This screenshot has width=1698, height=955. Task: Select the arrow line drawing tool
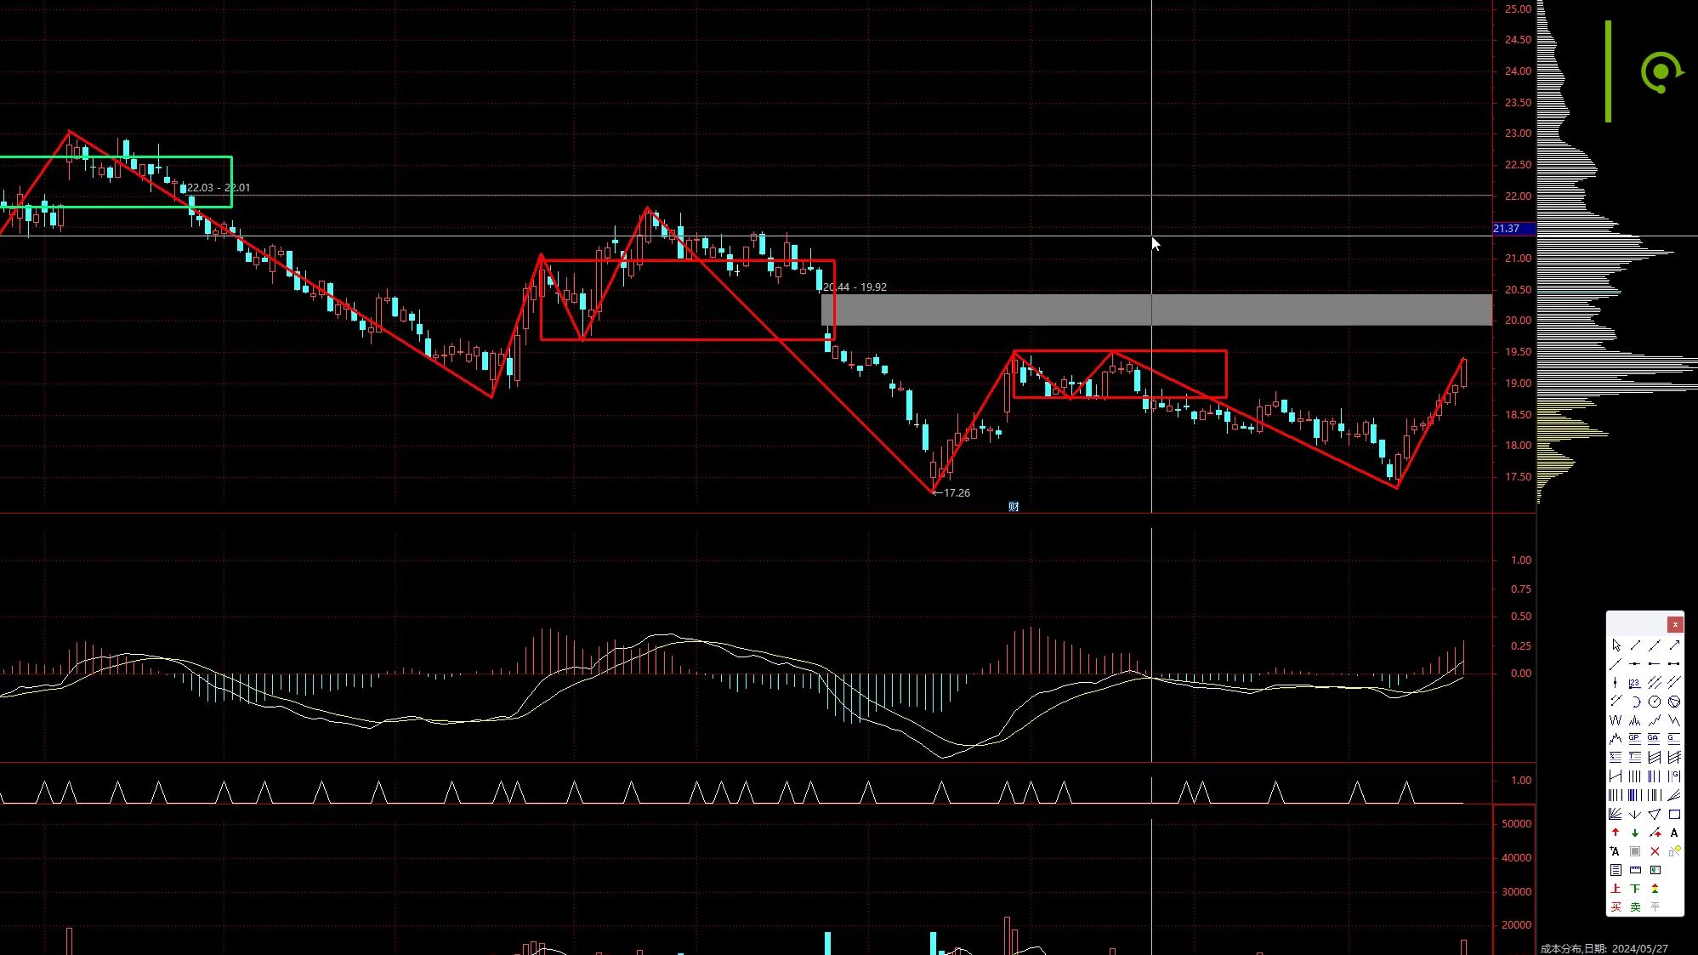[1674, 645]
